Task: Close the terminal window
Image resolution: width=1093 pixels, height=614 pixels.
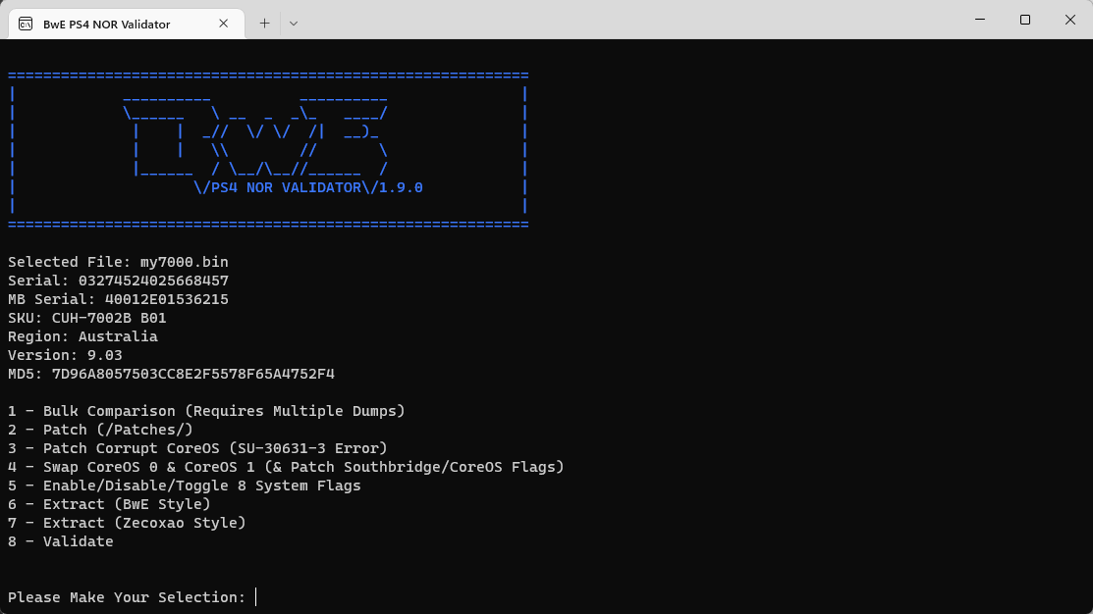Action: tap(1070, 20)
